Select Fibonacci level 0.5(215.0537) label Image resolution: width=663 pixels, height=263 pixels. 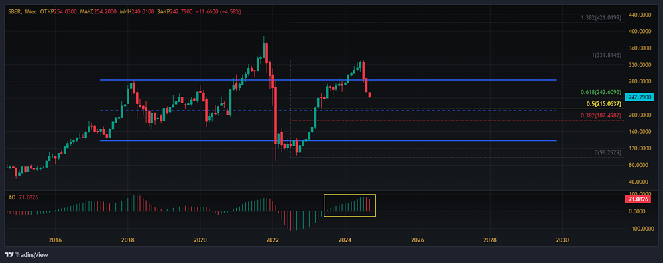coord(603,103)
